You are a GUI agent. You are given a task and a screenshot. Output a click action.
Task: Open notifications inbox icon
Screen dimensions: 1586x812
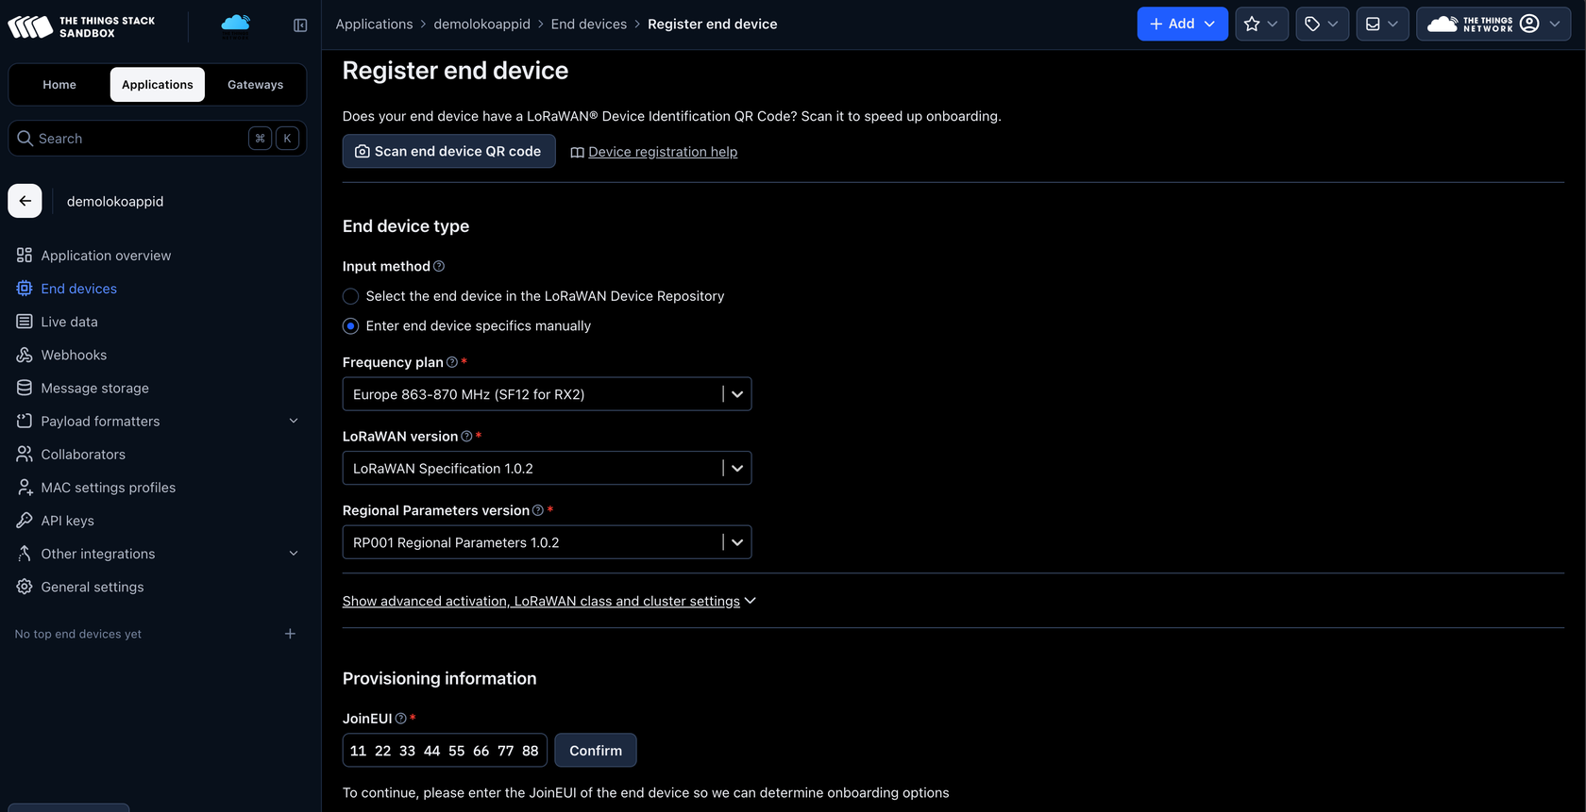(1382, 24)
